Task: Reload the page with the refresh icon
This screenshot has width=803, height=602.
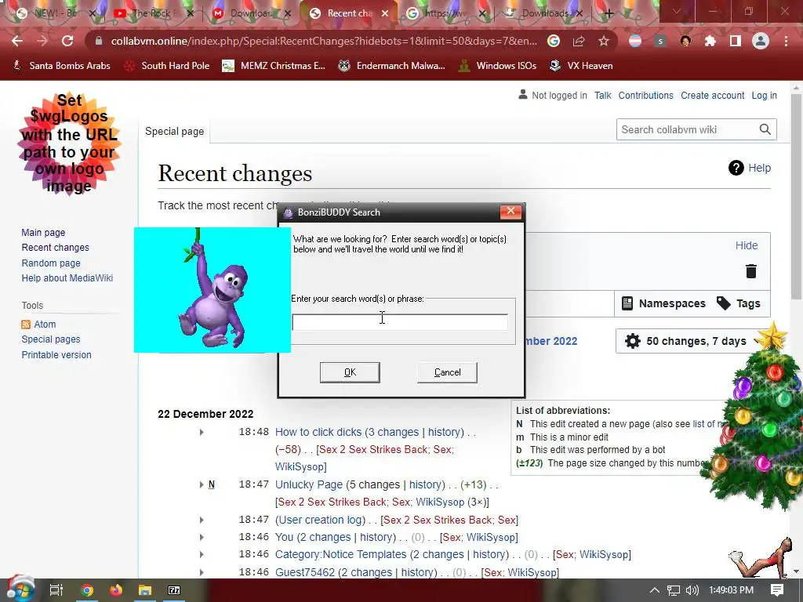Action: point(67,41)
